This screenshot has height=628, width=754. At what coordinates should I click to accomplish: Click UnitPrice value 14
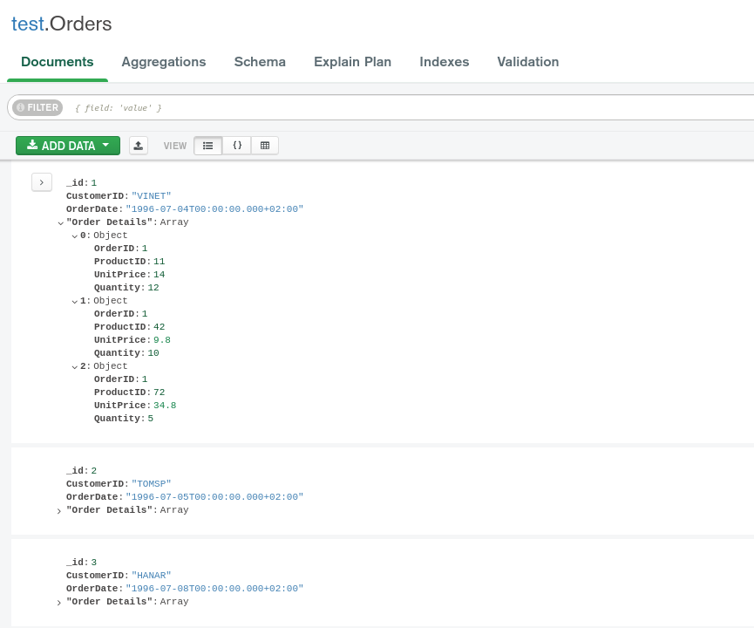pyautogui.click(x=160, y=274)
